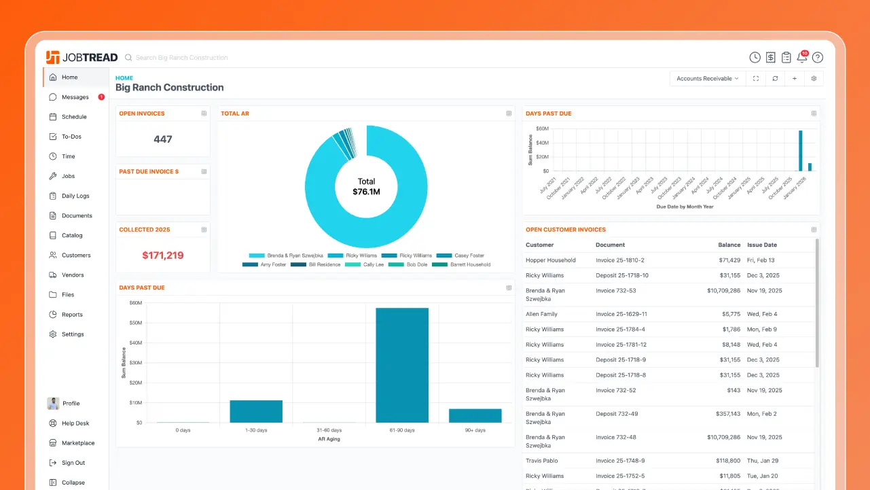Refresh the dashboard with the refresh icon

click(775, 78)
